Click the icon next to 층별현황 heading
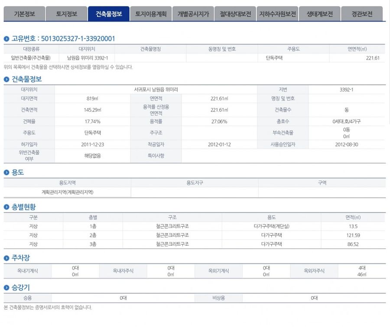Viewport: 390px width, 327px height. [6, 207]
